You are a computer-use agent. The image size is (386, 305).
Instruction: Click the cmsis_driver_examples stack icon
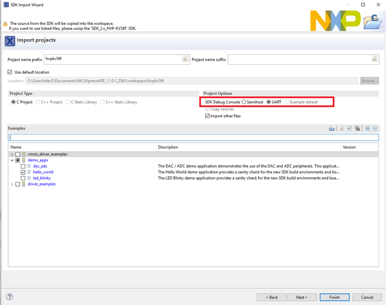[24, 154]
